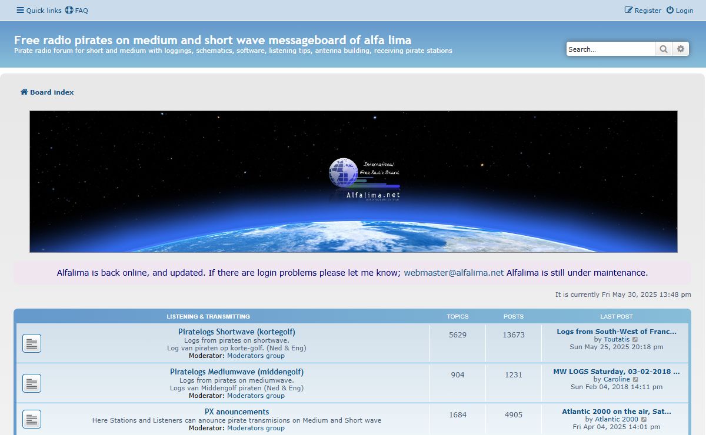Open last post Atlantic 2000 on the air
The height and width of the screenshot is (435, 706).
617,411
